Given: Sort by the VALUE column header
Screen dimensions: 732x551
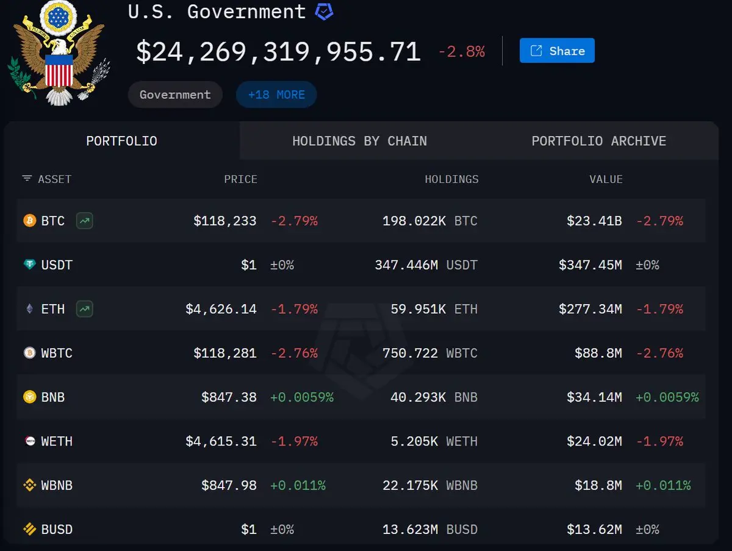Looking at the screenshot, I should [x=606, y=179].
